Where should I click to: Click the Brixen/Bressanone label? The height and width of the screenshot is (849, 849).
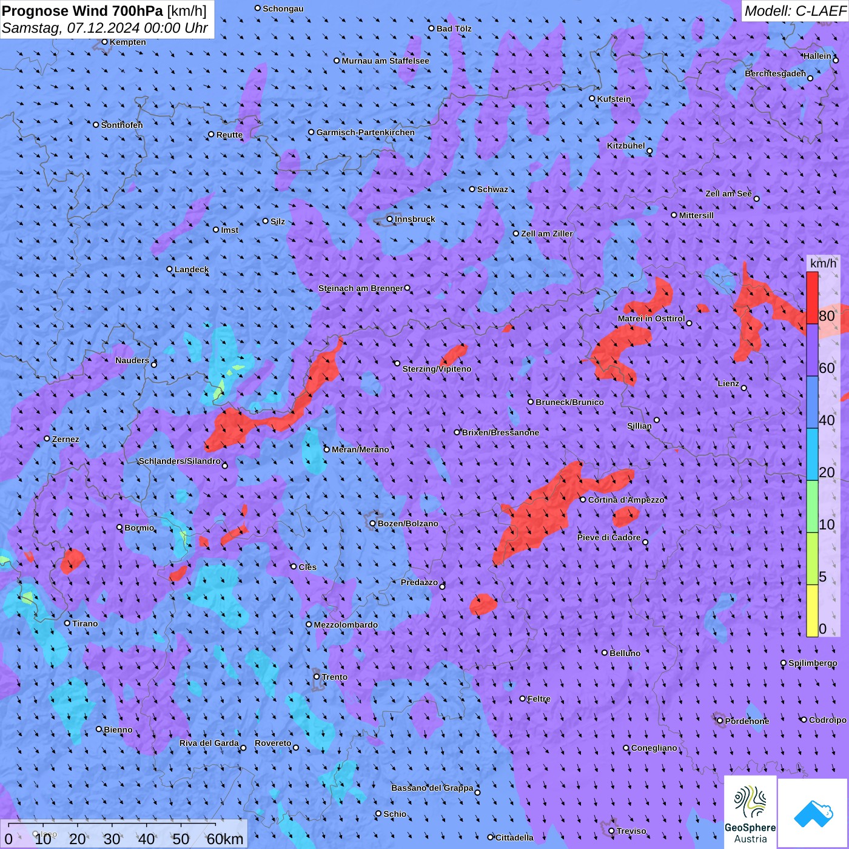coord(500,432)
